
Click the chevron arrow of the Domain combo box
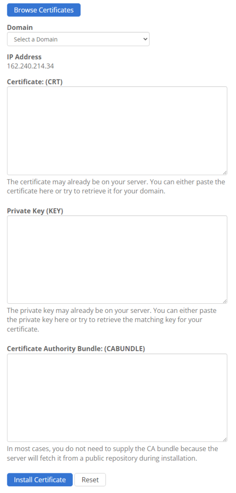click(x=145, y=39)
